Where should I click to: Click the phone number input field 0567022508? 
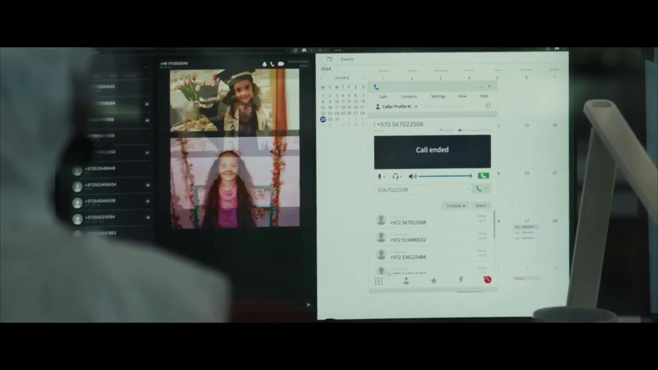[422, 190]
